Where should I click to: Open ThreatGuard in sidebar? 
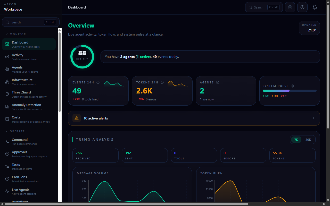click(29, 94)
